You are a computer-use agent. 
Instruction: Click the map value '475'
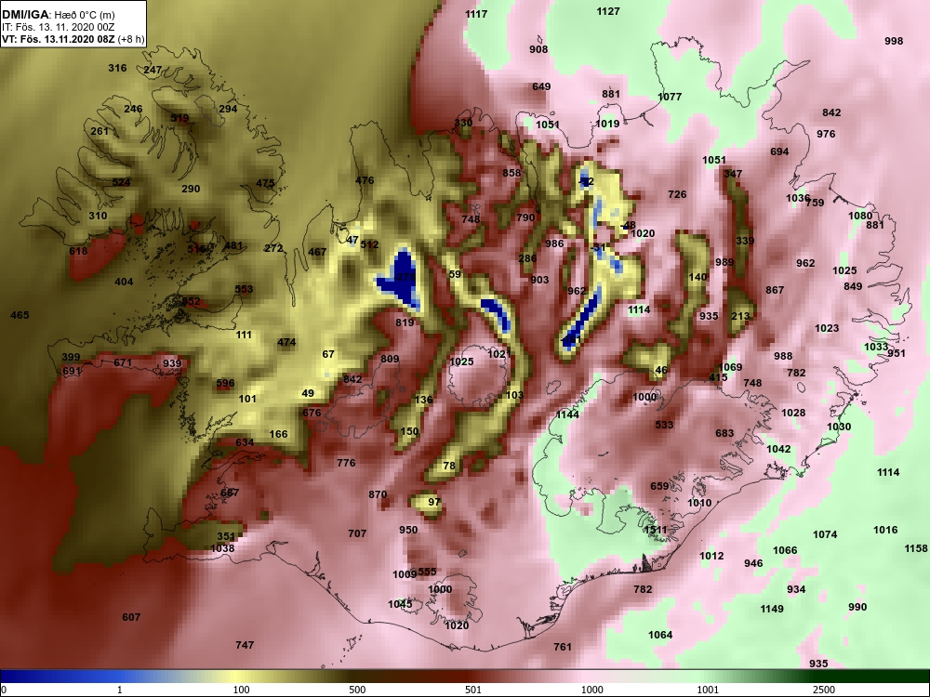click(x=265, y=183)
